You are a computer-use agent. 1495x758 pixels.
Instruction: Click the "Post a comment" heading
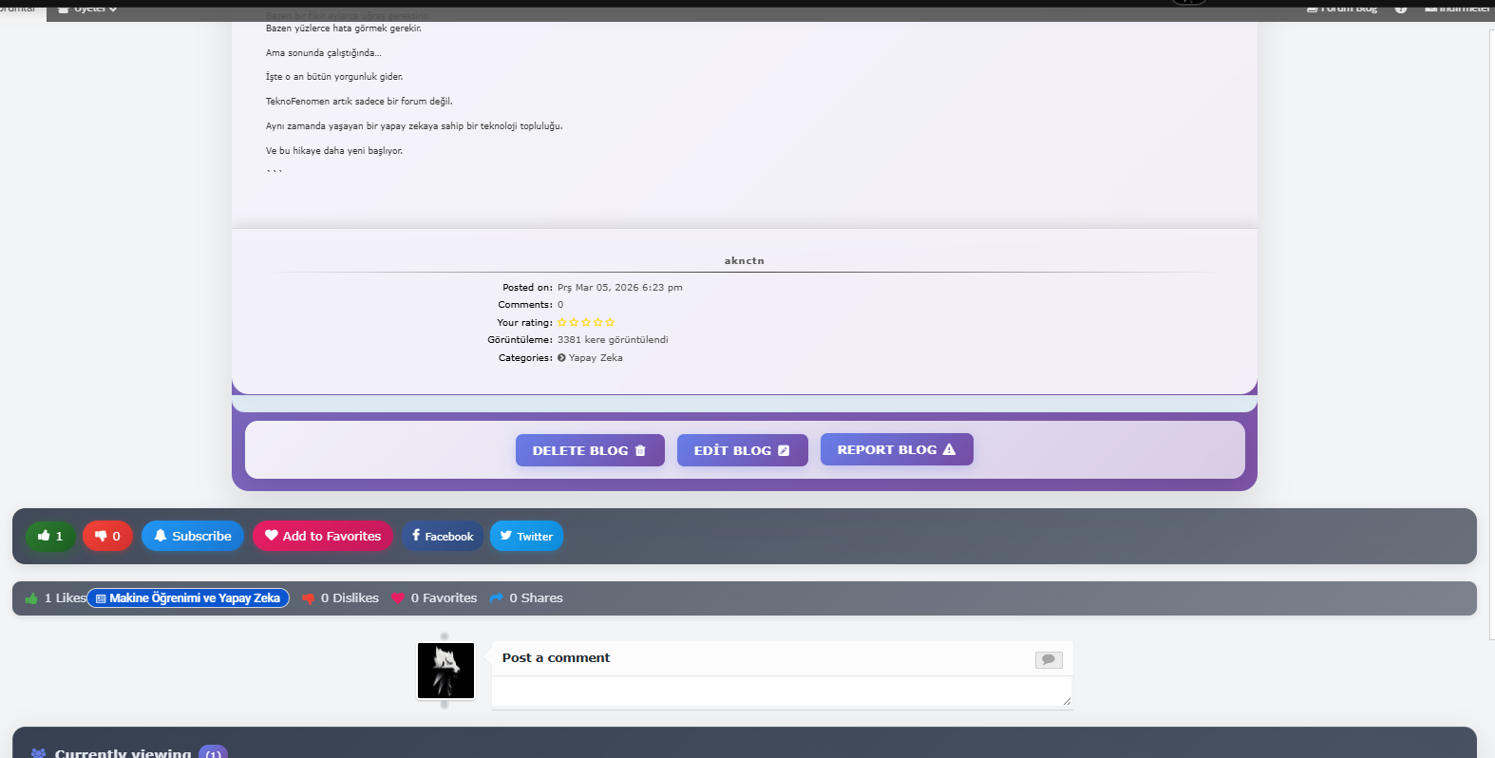pyautogui.click(x=556, y=657)
